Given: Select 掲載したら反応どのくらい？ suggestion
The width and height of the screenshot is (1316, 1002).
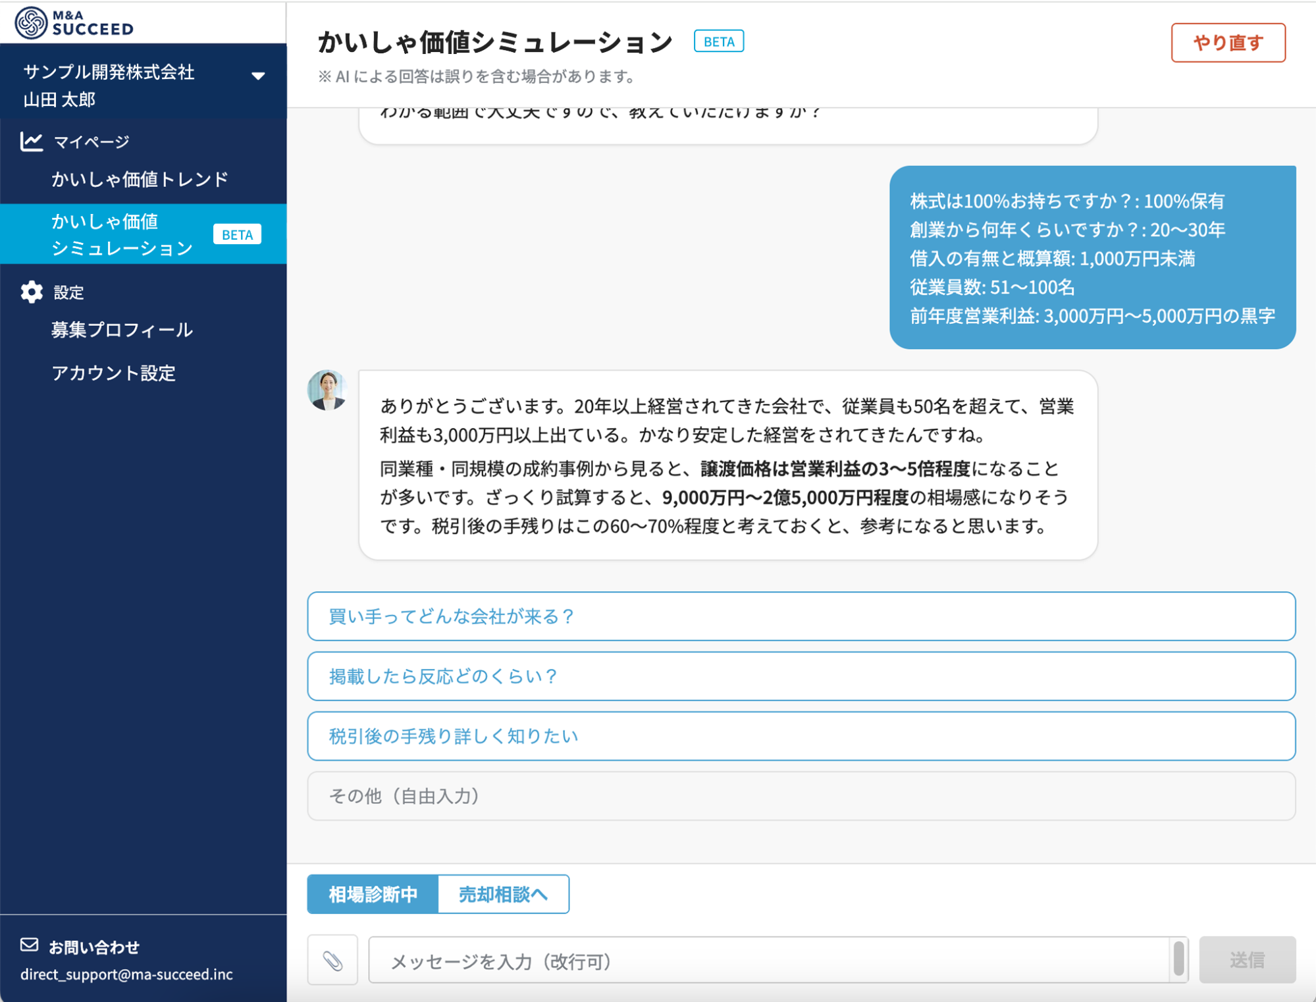Looking at the screenshot, I should (801, 676).
